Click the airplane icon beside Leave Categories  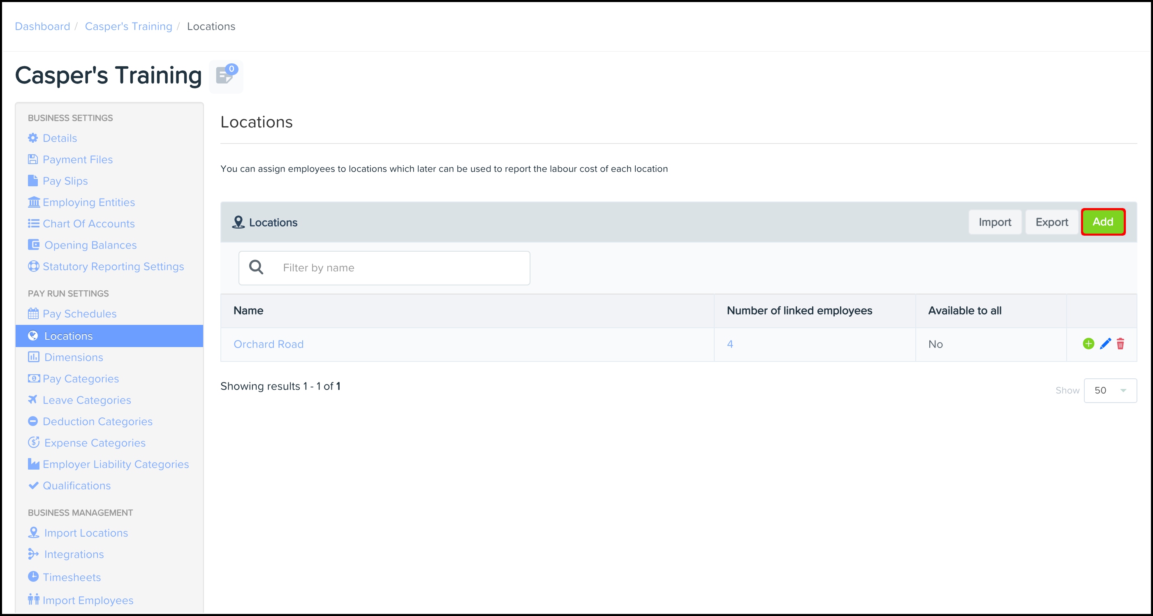tap(32, 399)
